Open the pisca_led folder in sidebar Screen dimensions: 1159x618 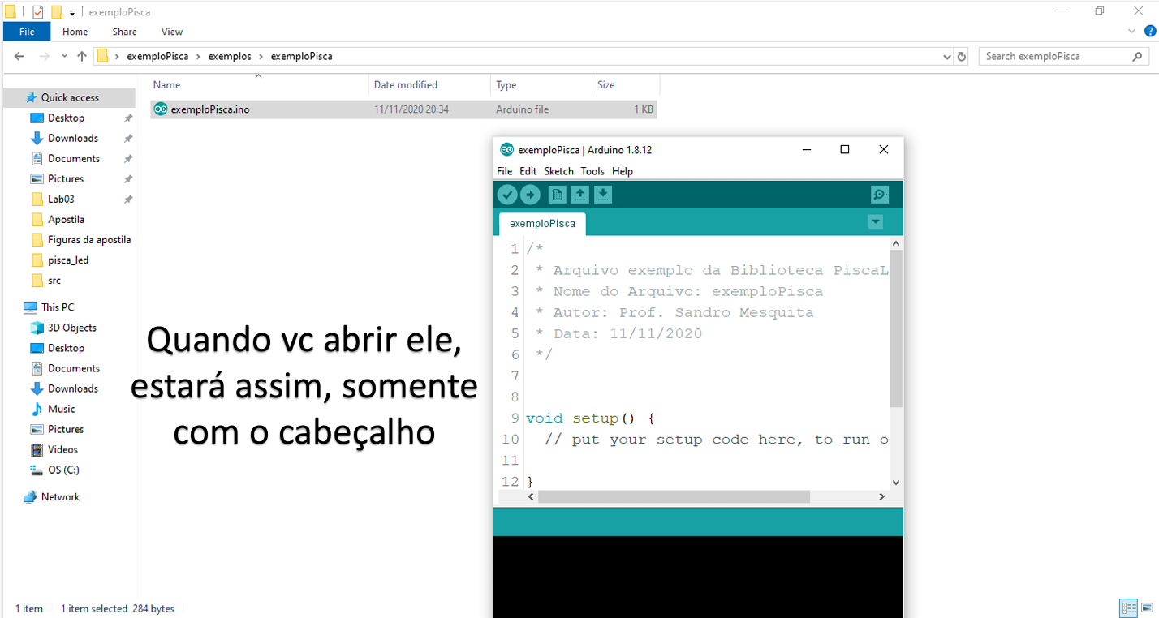[68, 260]
